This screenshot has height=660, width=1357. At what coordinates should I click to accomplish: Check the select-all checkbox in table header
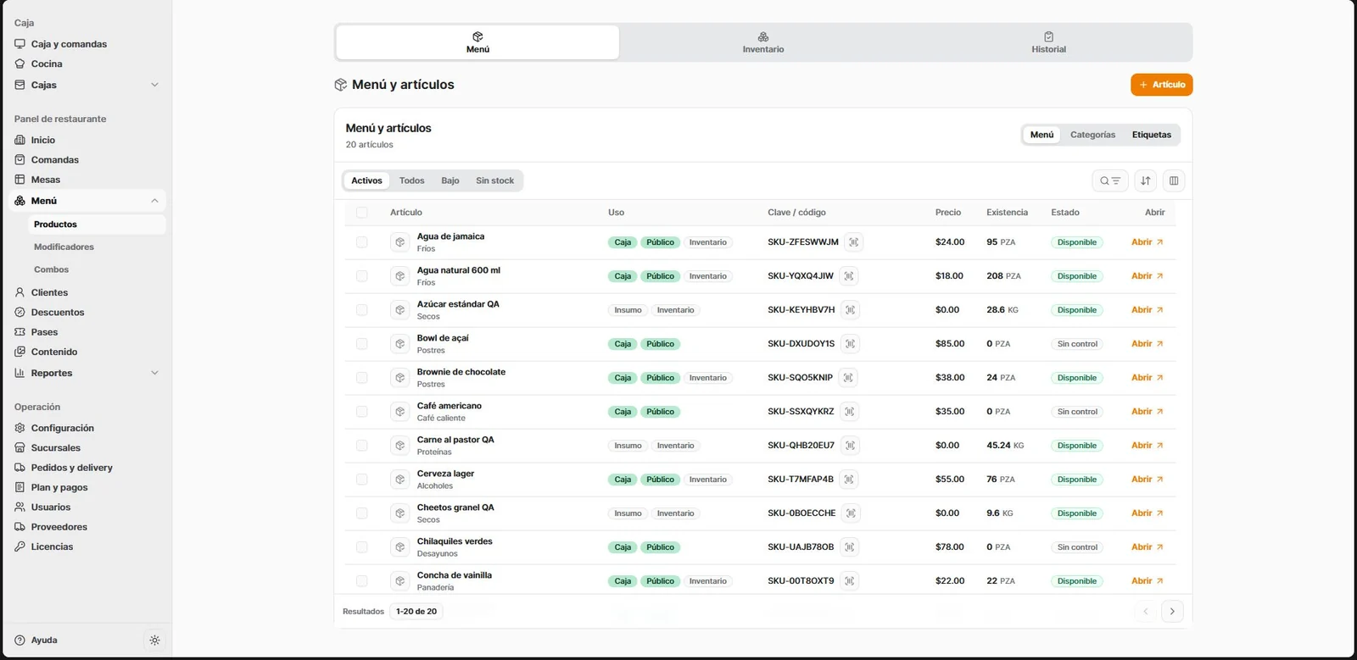(362, 213)
